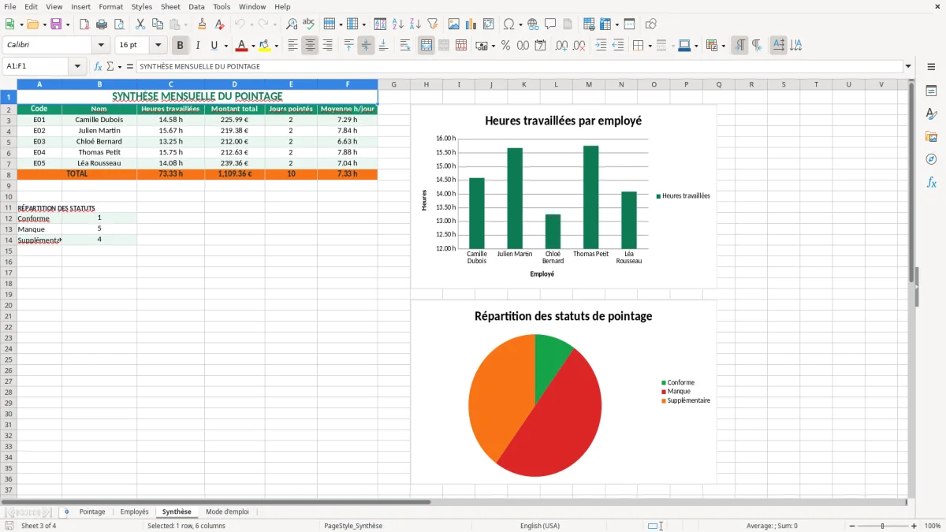946x532 pixels.
Task: Open Find and Replace magnifier icon
Action: coord(292,24)
